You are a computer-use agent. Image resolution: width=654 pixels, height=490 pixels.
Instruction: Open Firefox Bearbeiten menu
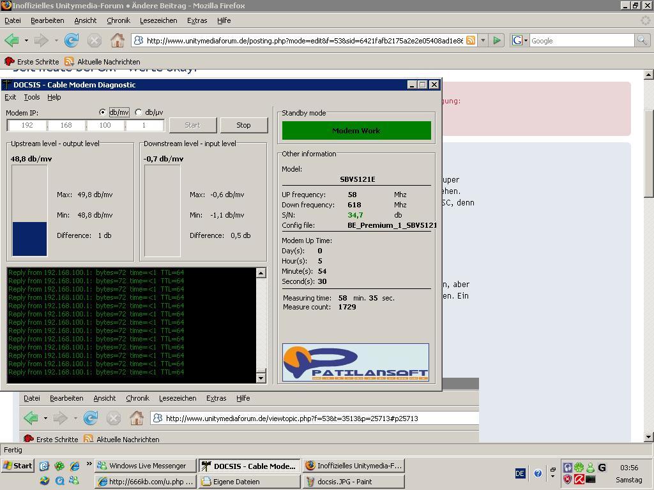47,20
